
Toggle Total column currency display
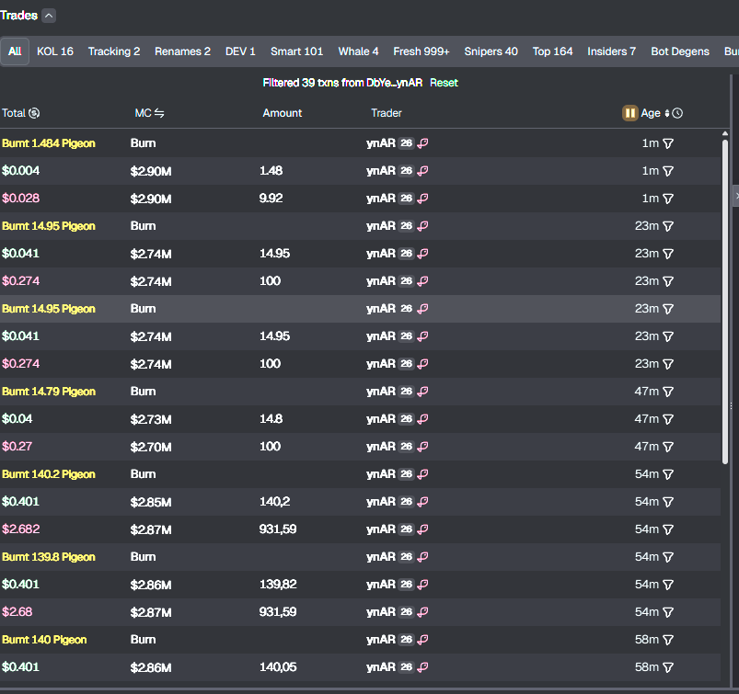click(x=34, y=113)
